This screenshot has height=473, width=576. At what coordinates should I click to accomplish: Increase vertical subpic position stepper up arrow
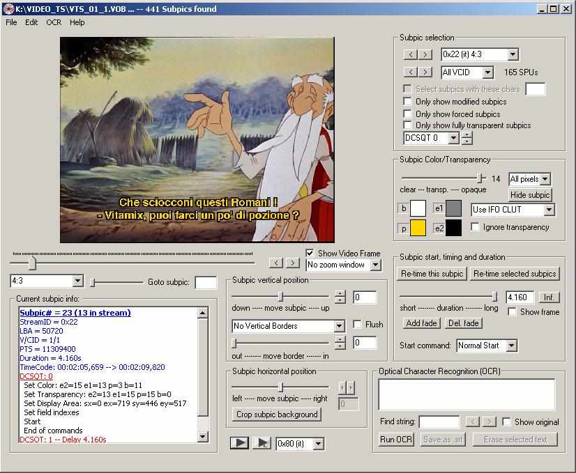coord(340,294)
